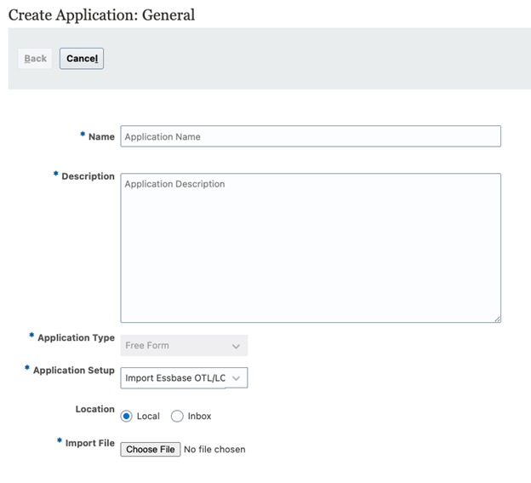Choose the Inbox location radio button
531x483 pixels.
pos(177,417)
